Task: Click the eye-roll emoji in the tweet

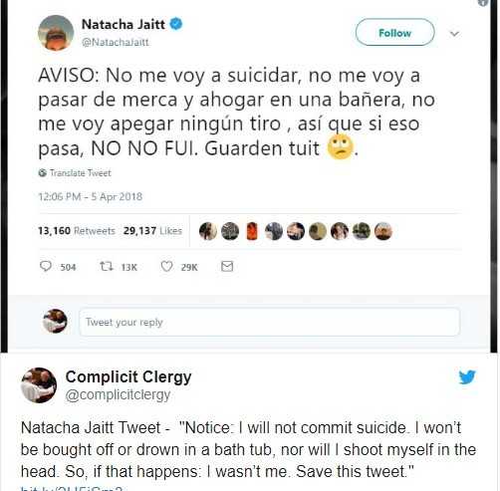Action: (x=340, y=147)
